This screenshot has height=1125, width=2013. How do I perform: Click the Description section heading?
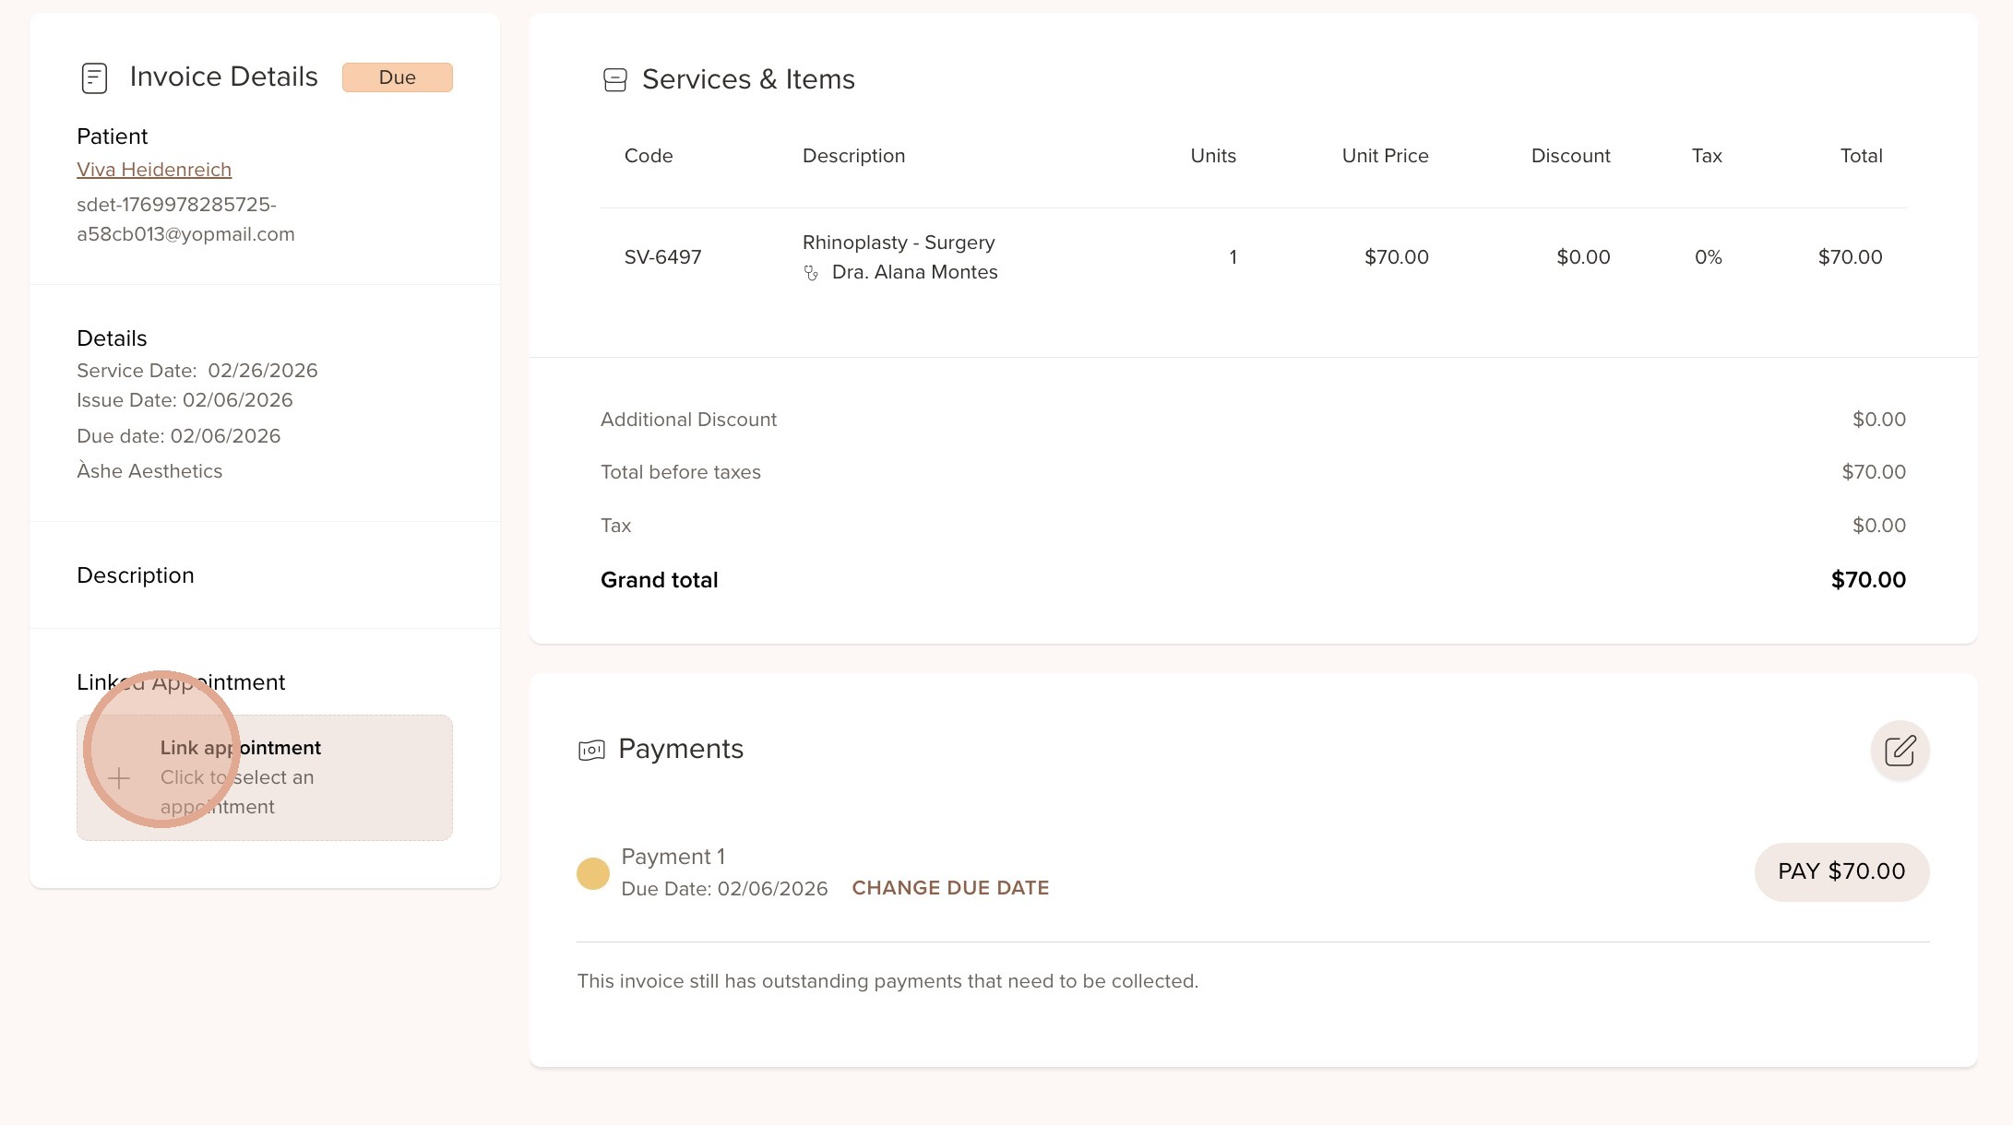[136, 575]
